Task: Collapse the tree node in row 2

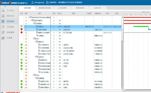Action: 31,20
